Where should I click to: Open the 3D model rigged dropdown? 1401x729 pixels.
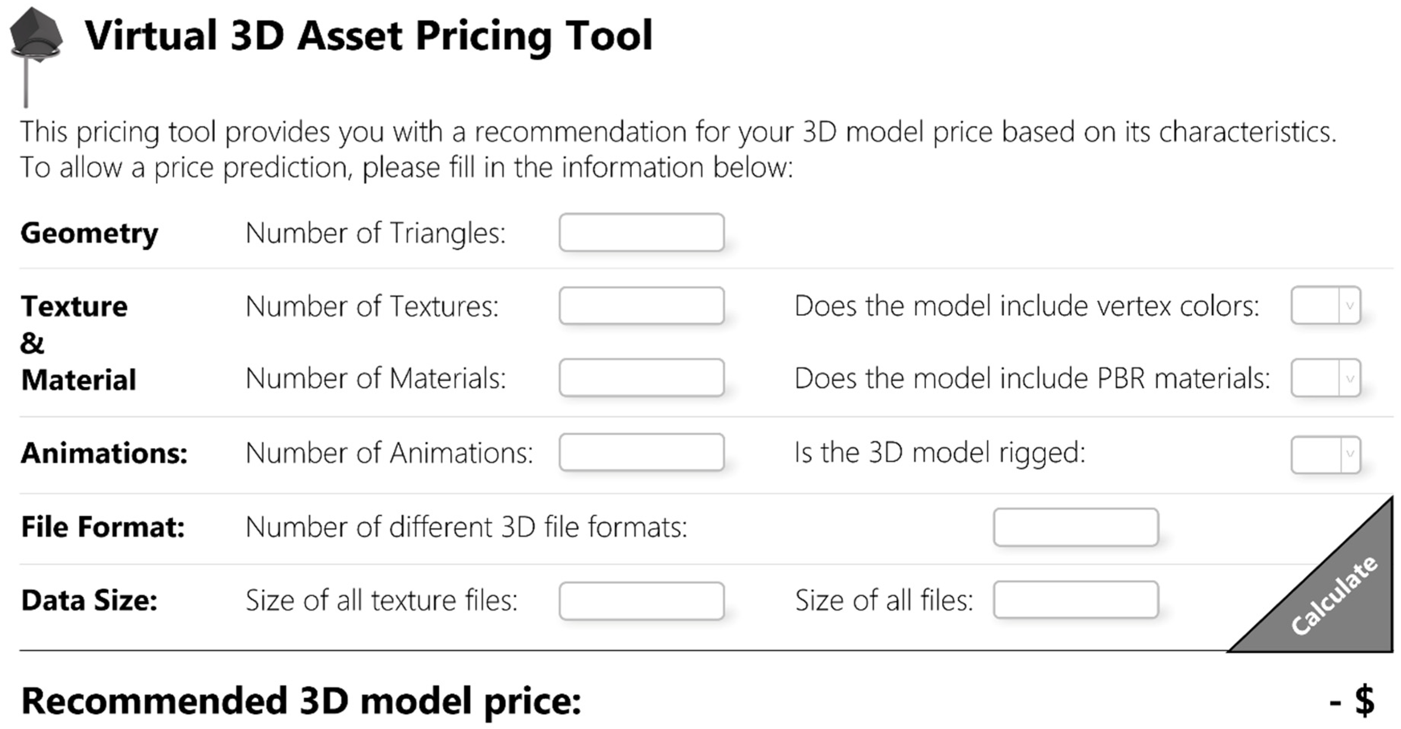tap(1326, 454)
